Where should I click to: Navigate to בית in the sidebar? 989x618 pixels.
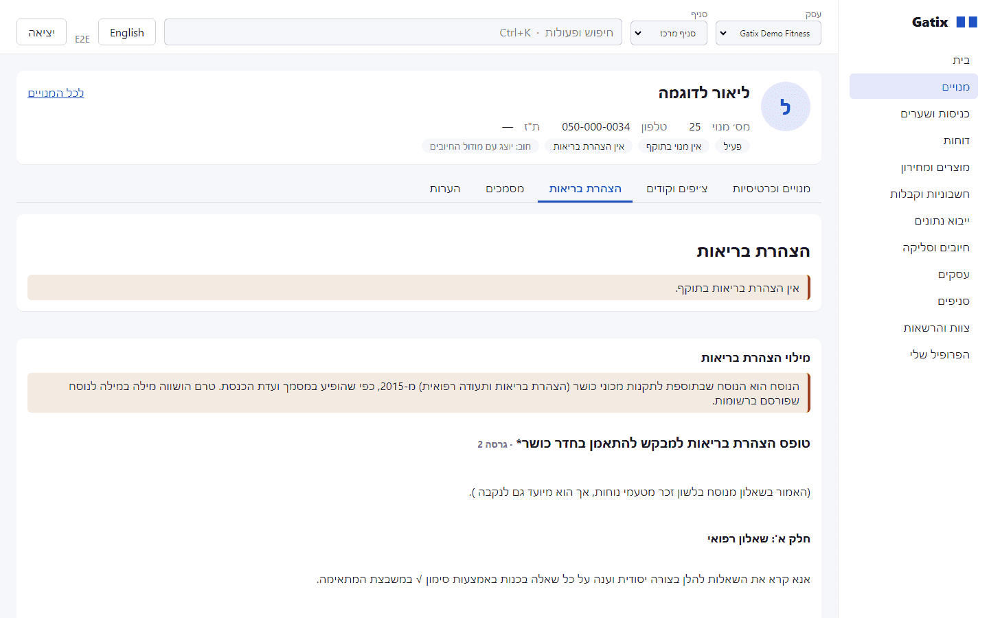pos(913,60)
